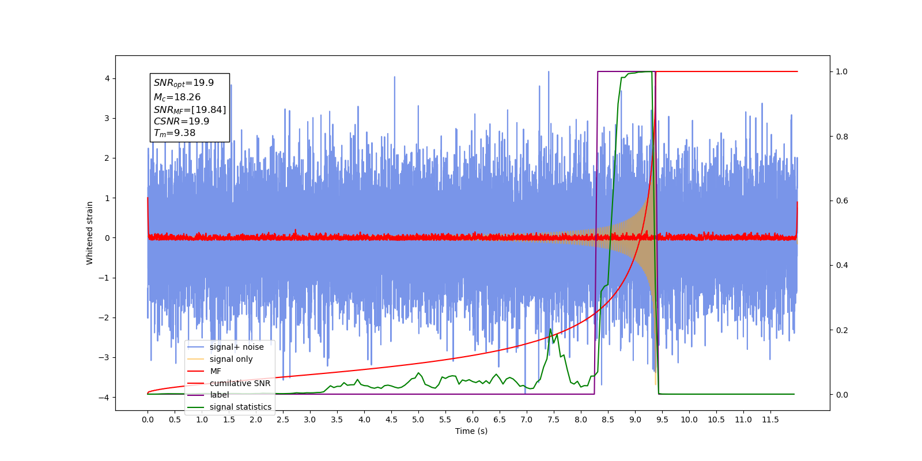Click the 0.6 tick on the right axis
This screenshot has width=922, height=461.
coord(842,201)
